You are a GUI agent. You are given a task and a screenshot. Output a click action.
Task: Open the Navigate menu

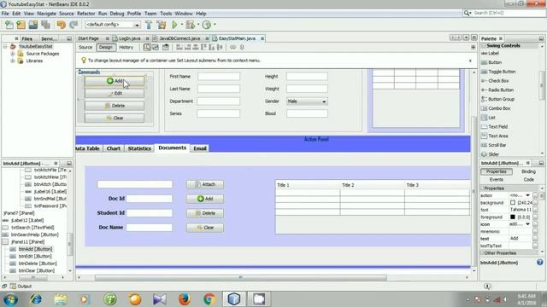(46, 14)
